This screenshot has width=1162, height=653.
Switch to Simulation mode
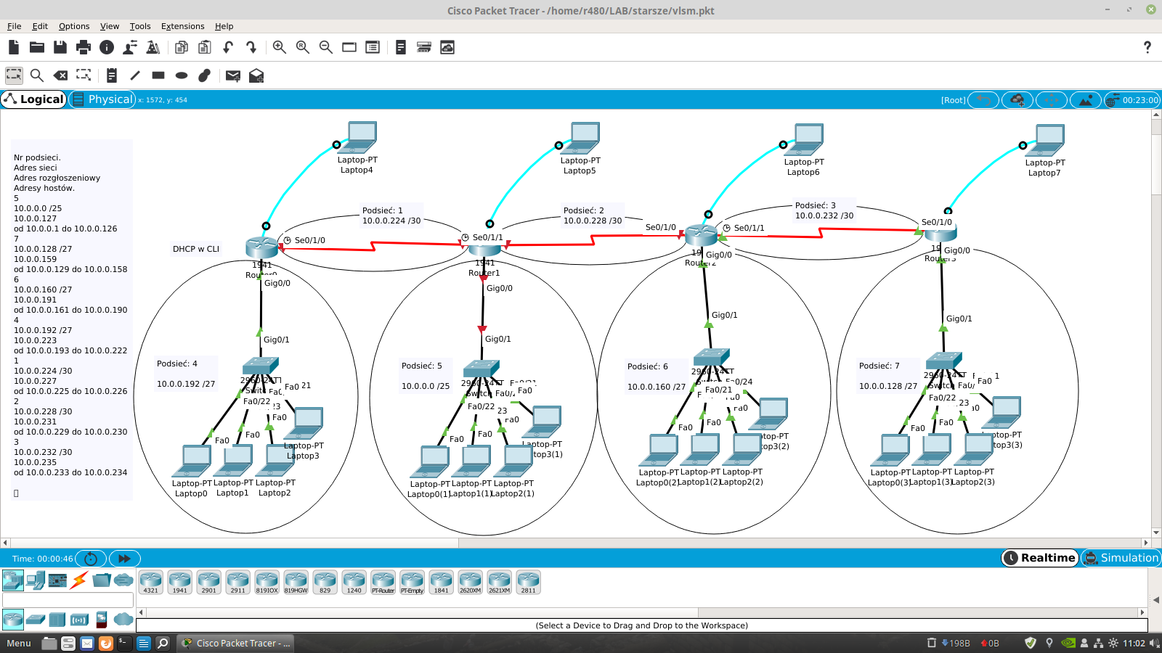coord(1121,558)
